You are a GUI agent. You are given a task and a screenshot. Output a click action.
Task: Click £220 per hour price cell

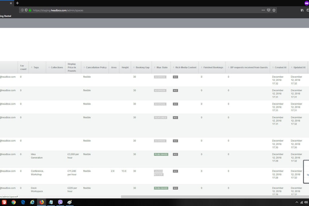(x=72, y=190)
